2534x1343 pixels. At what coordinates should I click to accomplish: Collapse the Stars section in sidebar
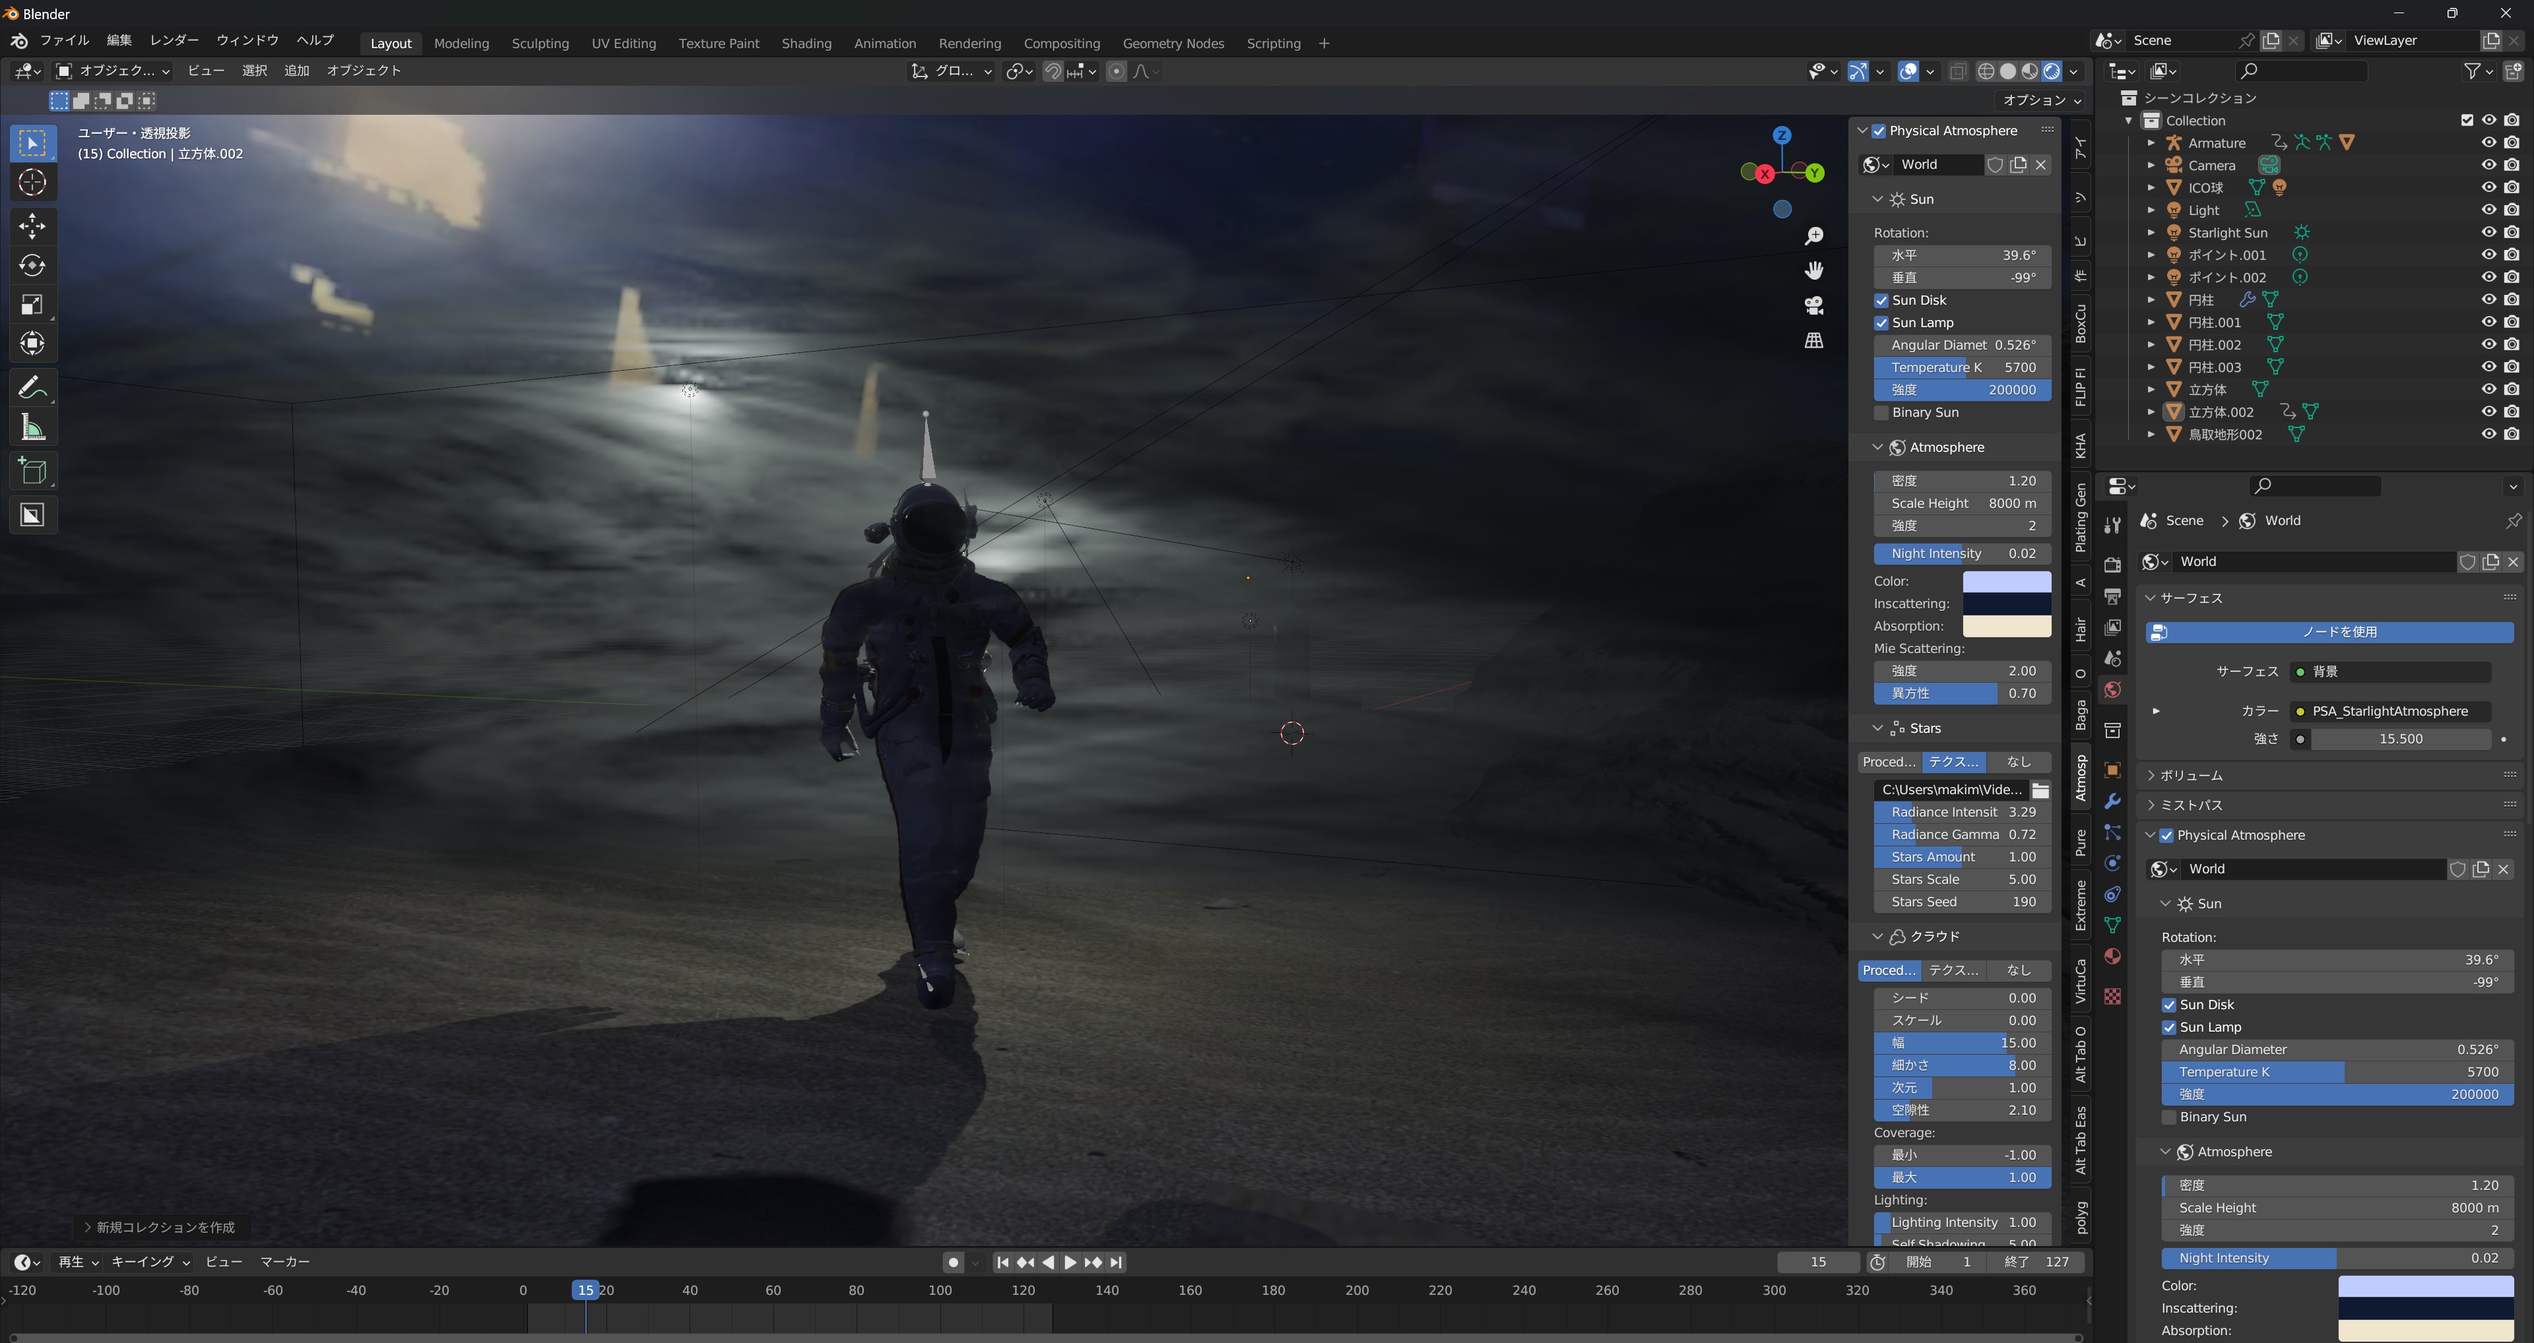click(1877, 728)
